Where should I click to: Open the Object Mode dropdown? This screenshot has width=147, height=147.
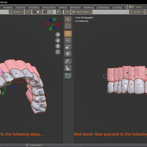tap(82, 12)
